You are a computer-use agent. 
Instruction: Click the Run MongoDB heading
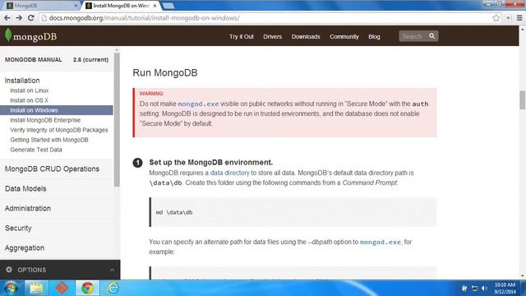(165, 73)
